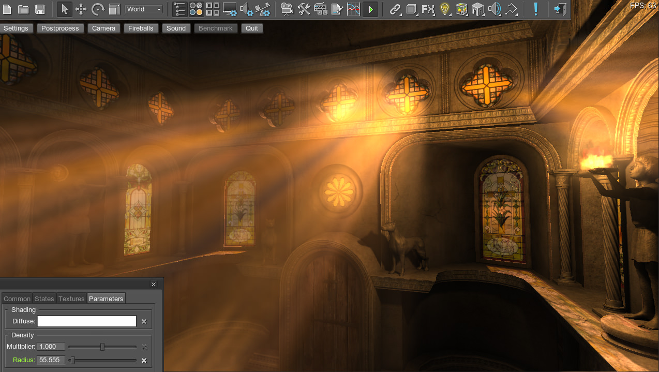Open physics settings seesaw-gear icon

pos(263,9)
